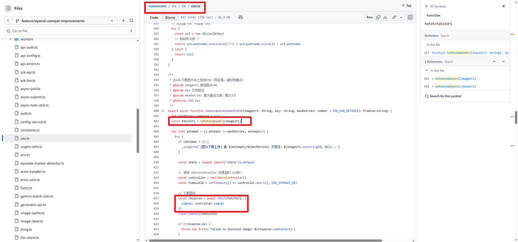
Task: Toggle the symbols panel icon
Action: coord(410,17)
